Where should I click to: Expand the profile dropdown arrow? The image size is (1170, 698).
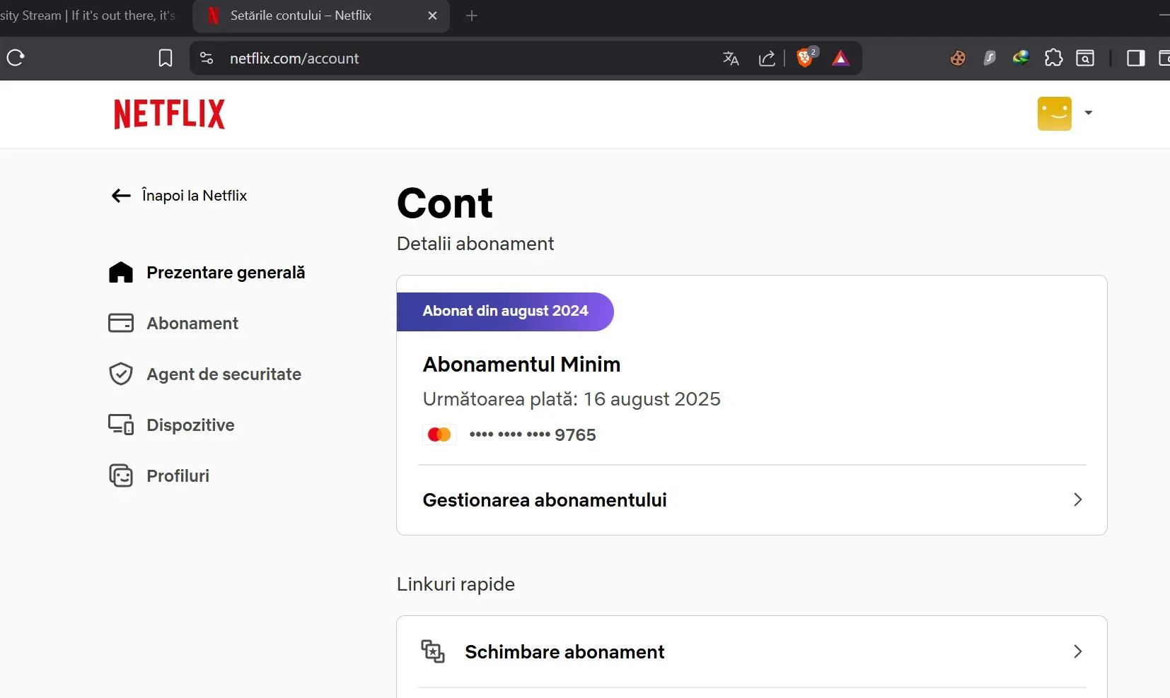(x=1089, y=113)
